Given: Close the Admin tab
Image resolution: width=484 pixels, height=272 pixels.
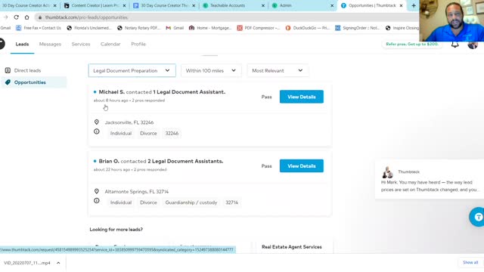Looking at the screenshot, I should [332, 5].
